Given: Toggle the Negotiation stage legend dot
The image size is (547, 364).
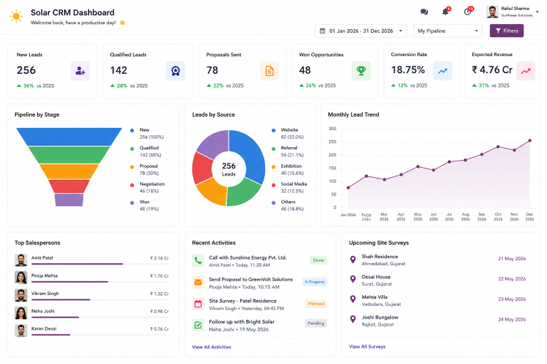Looking at the screenshot, I should [x=132, y=185].
